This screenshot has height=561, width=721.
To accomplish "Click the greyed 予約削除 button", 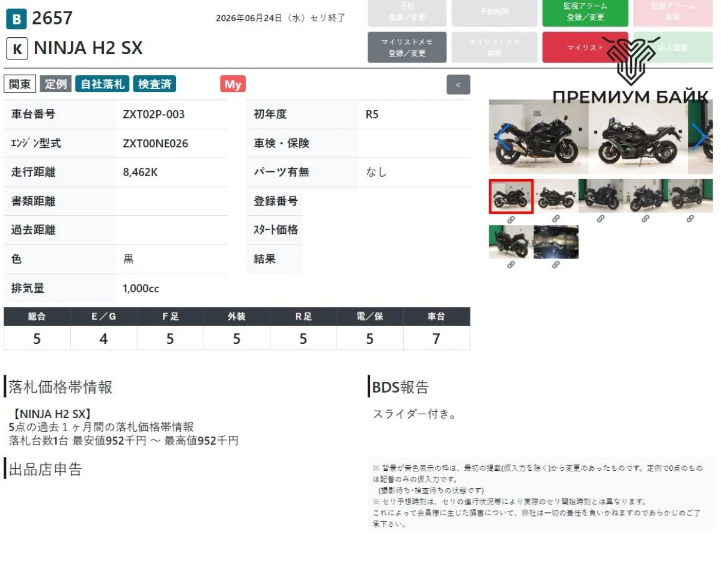I will [494, 11].
